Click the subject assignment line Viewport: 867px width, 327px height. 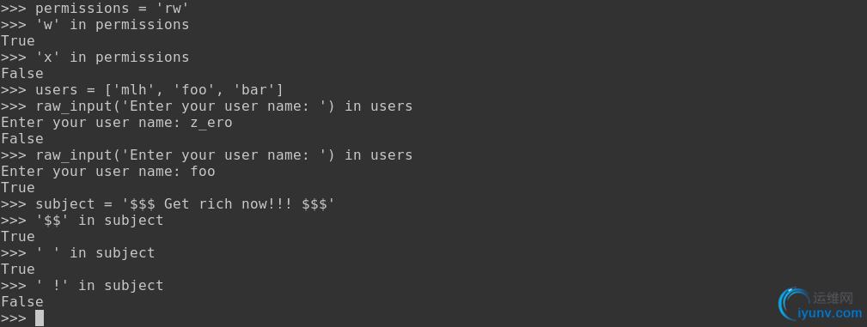[168, 203]
